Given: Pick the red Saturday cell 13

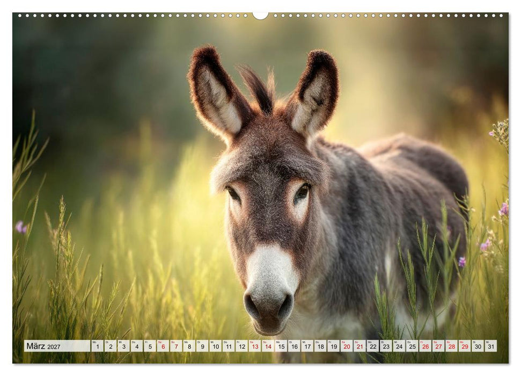Looking at the screenshot, I should (255, 346).
